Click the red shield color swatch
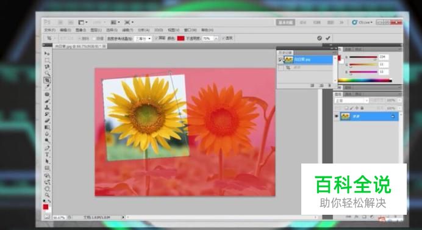Image resolution: width=422 pixels, height=230 pixels. tap(181, 38)
